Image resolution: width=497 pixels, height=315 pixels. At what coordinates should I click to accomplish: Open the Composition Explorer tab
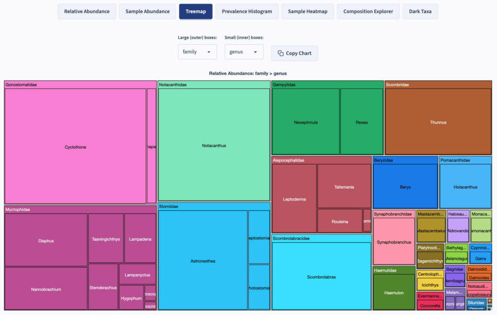(368, 12)
